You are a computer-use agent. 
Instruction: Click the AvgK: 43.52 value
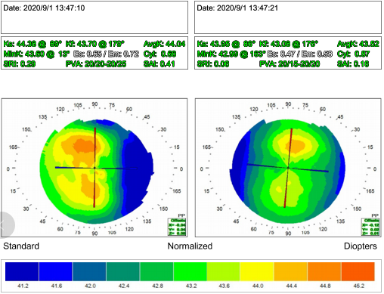(358, 44)
